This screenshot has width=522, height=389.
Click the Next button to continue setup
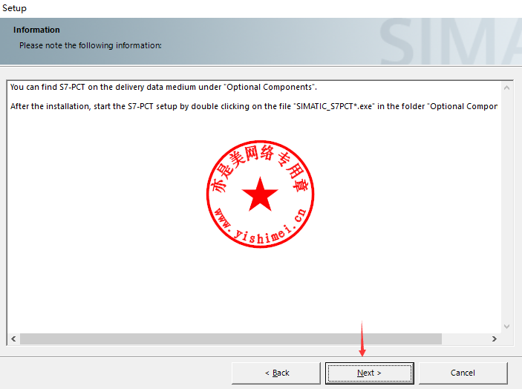[x=370, y=373]
